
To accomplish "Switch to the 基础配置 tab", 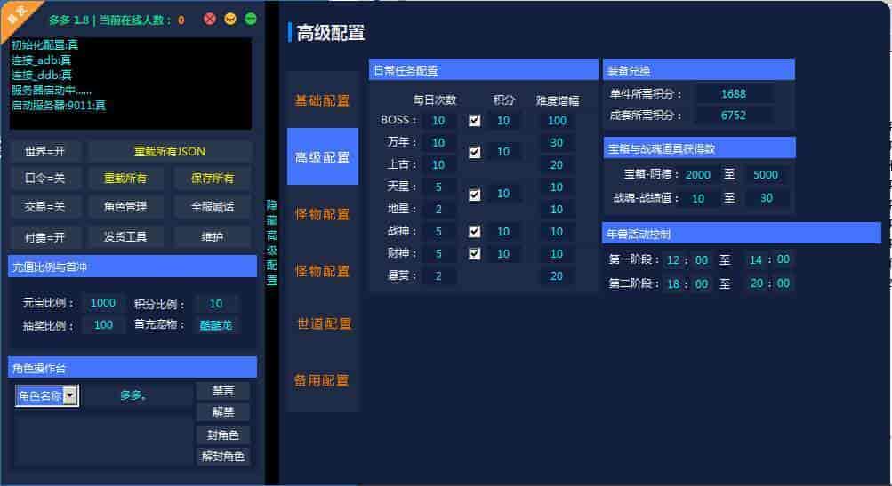I will coord(323,100).
